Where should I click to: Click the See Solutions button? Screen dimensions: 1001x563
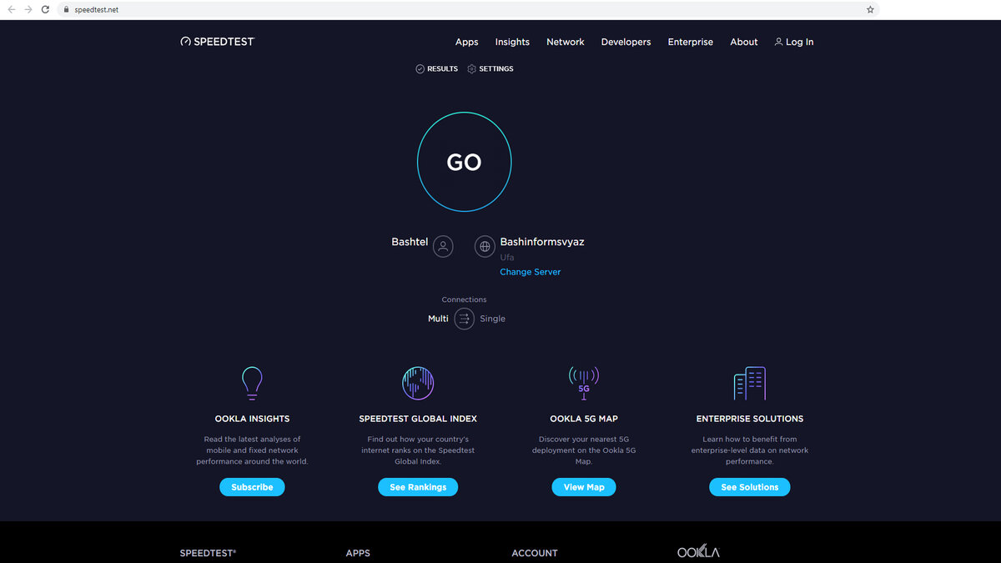750,487
